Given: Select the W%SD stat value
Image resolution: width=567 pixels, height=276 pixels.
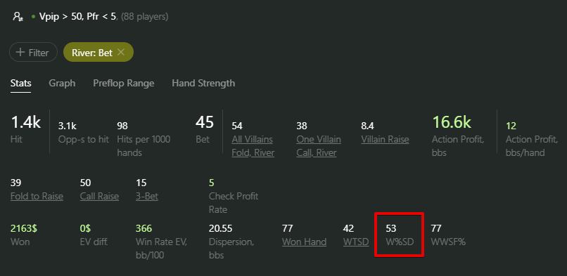Looking at the screenshot, I should [x=391, y=228].
